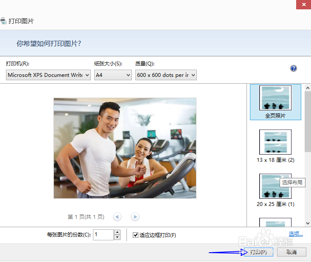Viewport: 311px width, 262px height.
Task: Toggle 适应边框打印 checkbox
Action: [135, 235]
